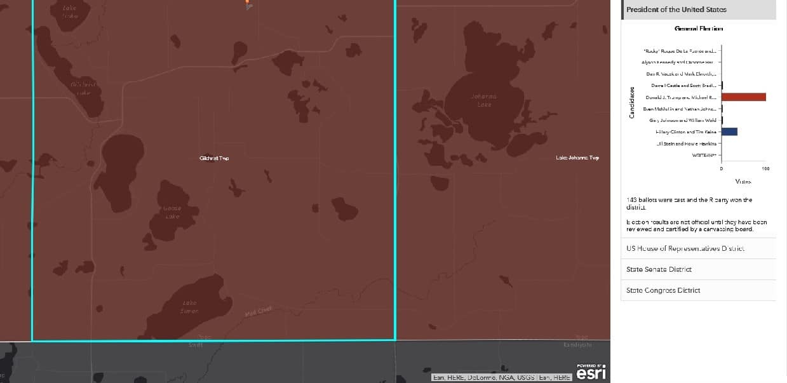Click Gilchrist Lake on the map
Viewport: 787px width, 383px height.
83,89
